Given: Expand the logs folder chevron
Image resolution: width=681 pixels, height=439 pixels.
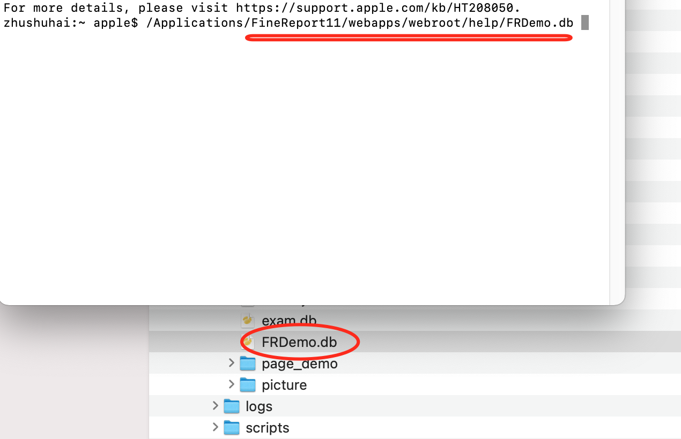Looking at the screenshot, I should pyautogui.click(x=216, y=406).
